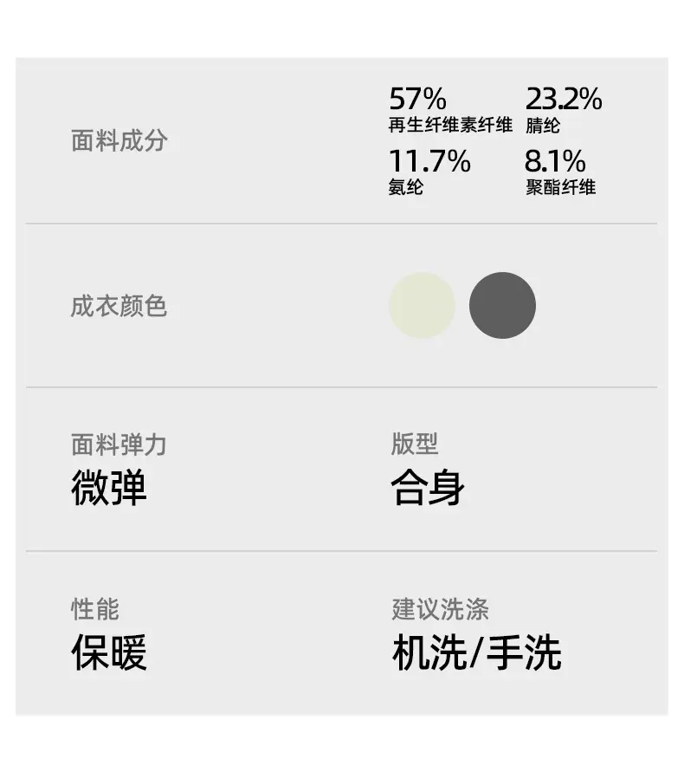Click the 氨纶 fiber label
The width and height of the screenshot is (684, 772).
point(405,187)
